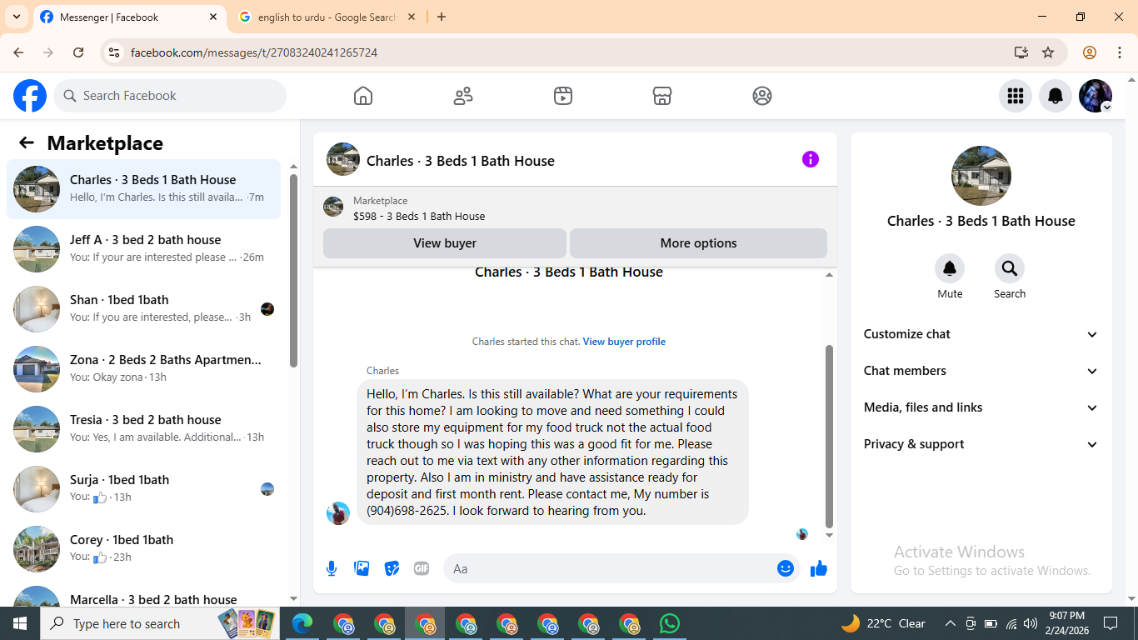Open the GIF picker icon

click(422, 568)
